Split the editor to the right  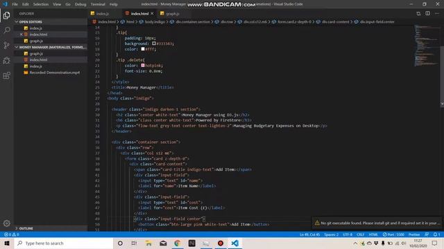click(427, 14)
